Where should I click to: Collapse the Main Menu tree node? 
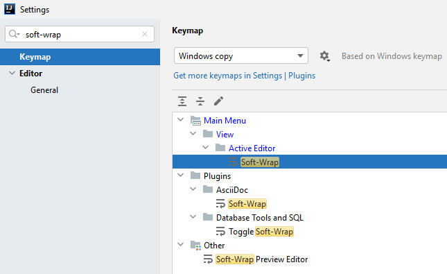[181, 119]
